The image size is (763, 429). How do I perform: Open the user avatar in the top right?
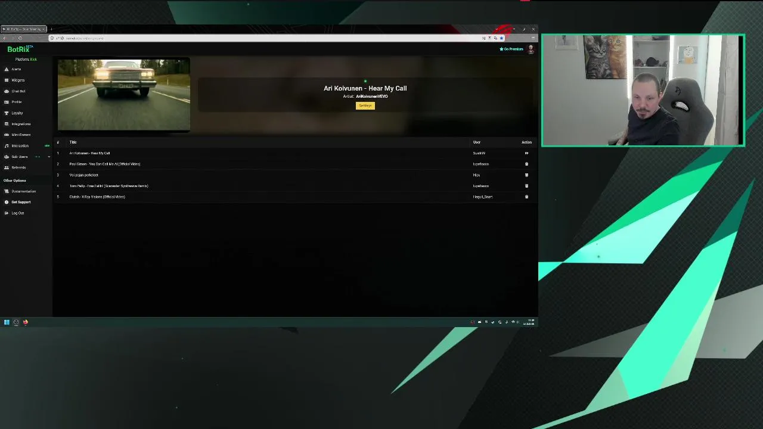coord(531,49)
